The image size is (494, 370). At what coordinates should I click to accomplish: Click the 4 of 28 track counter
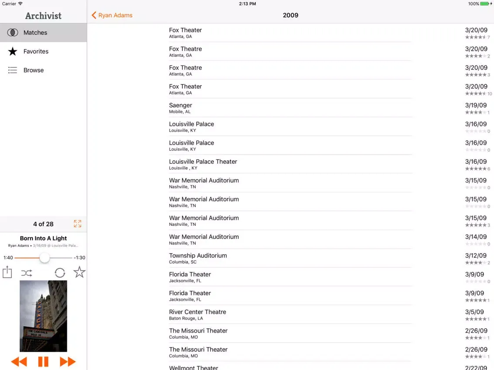point(43,224)
